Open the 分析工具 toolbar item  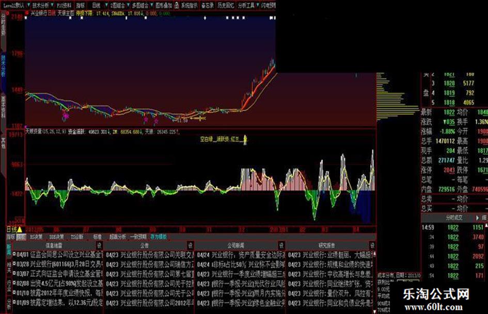coord(246,5)
